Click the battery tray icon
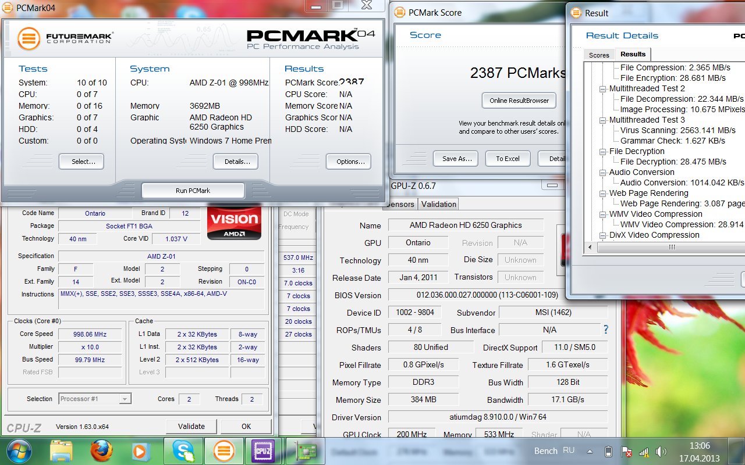The height and width of the screenshot is (465, 745). (x=608, y=452)
